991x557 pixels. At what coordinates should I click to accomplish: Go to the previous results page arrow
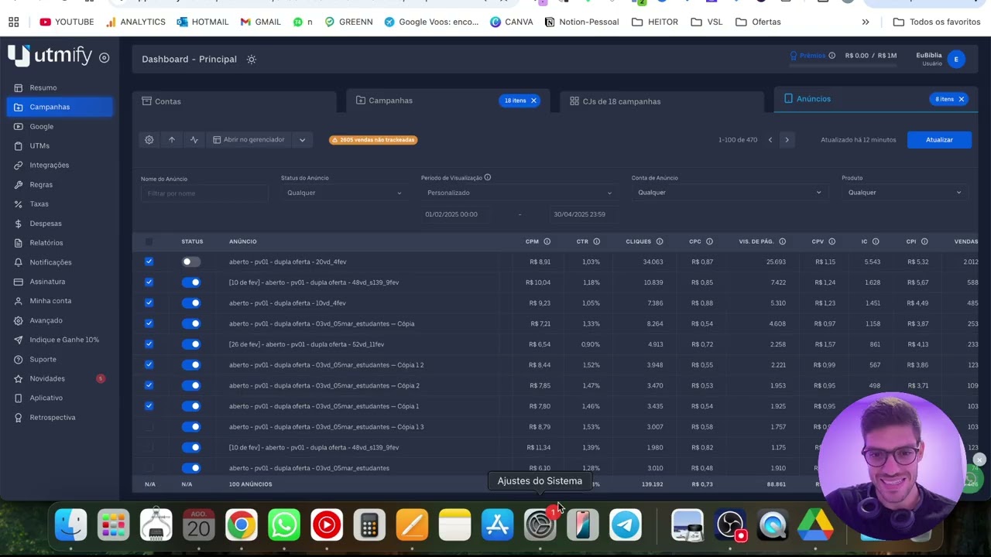[x=770, y=140]
